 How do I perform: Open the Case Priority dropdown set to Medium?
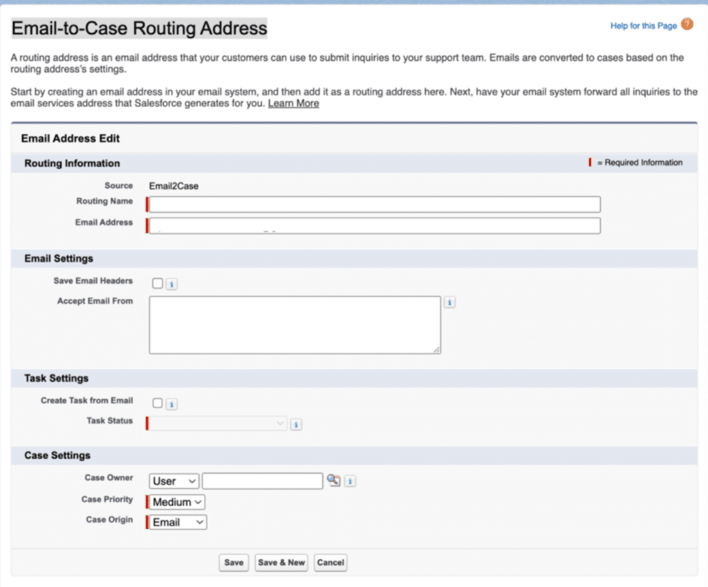tap(178, 502)
